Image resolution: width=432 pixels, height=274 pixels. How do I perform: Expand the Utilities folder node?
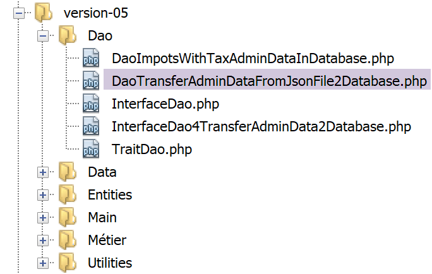tap(43, 263)
